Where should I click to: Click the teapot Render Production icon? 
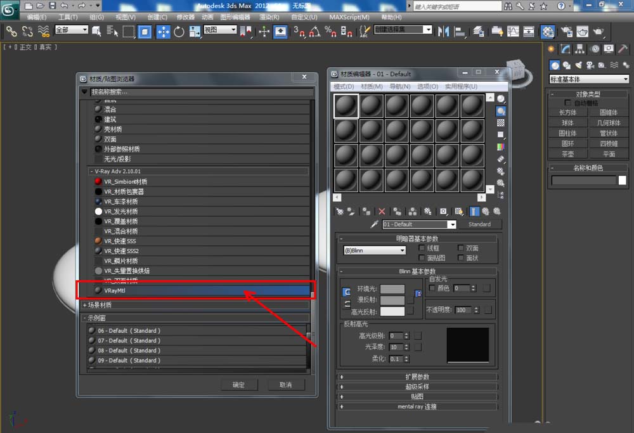point(598,32)
